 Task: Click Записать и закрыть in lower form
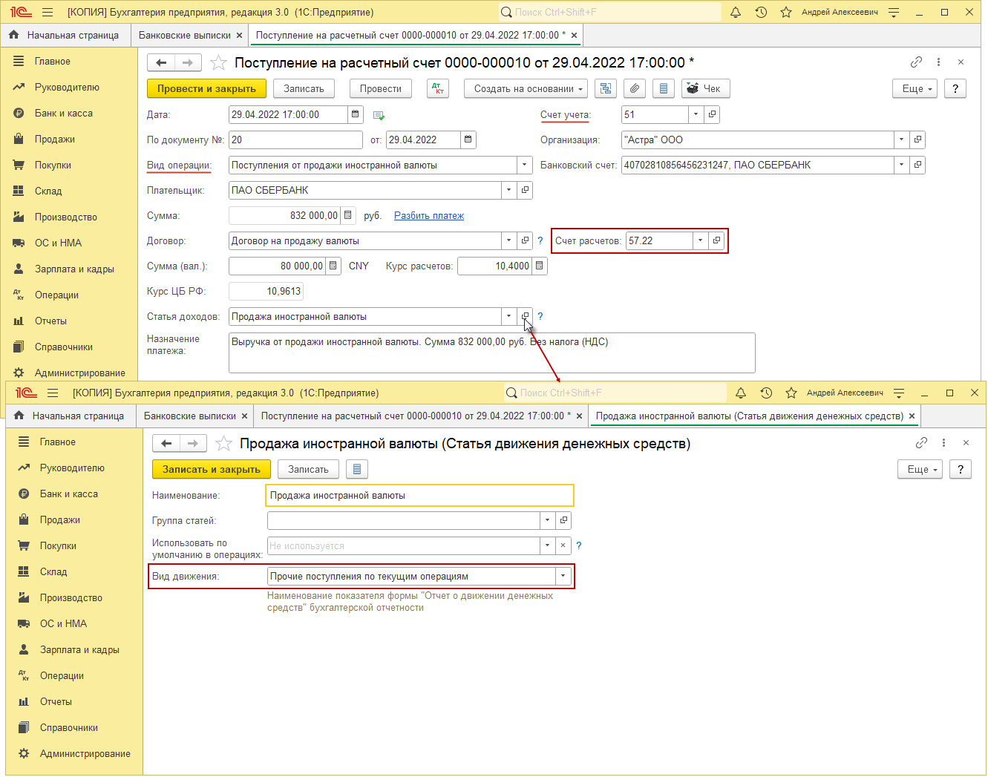pos(212,469)
